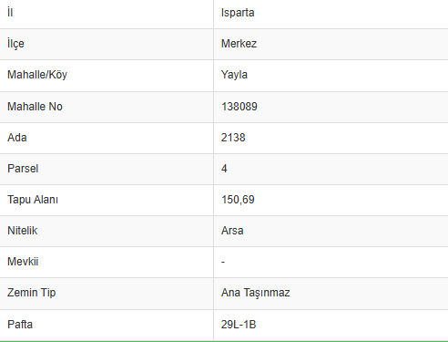Click the Ada row label
The image size is (448, 342).
coord(17,138)
